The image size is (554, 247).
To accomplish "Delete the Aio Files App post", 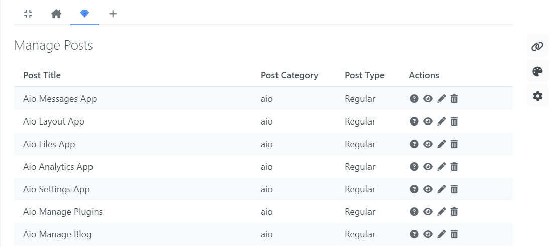I will [454, 144].
